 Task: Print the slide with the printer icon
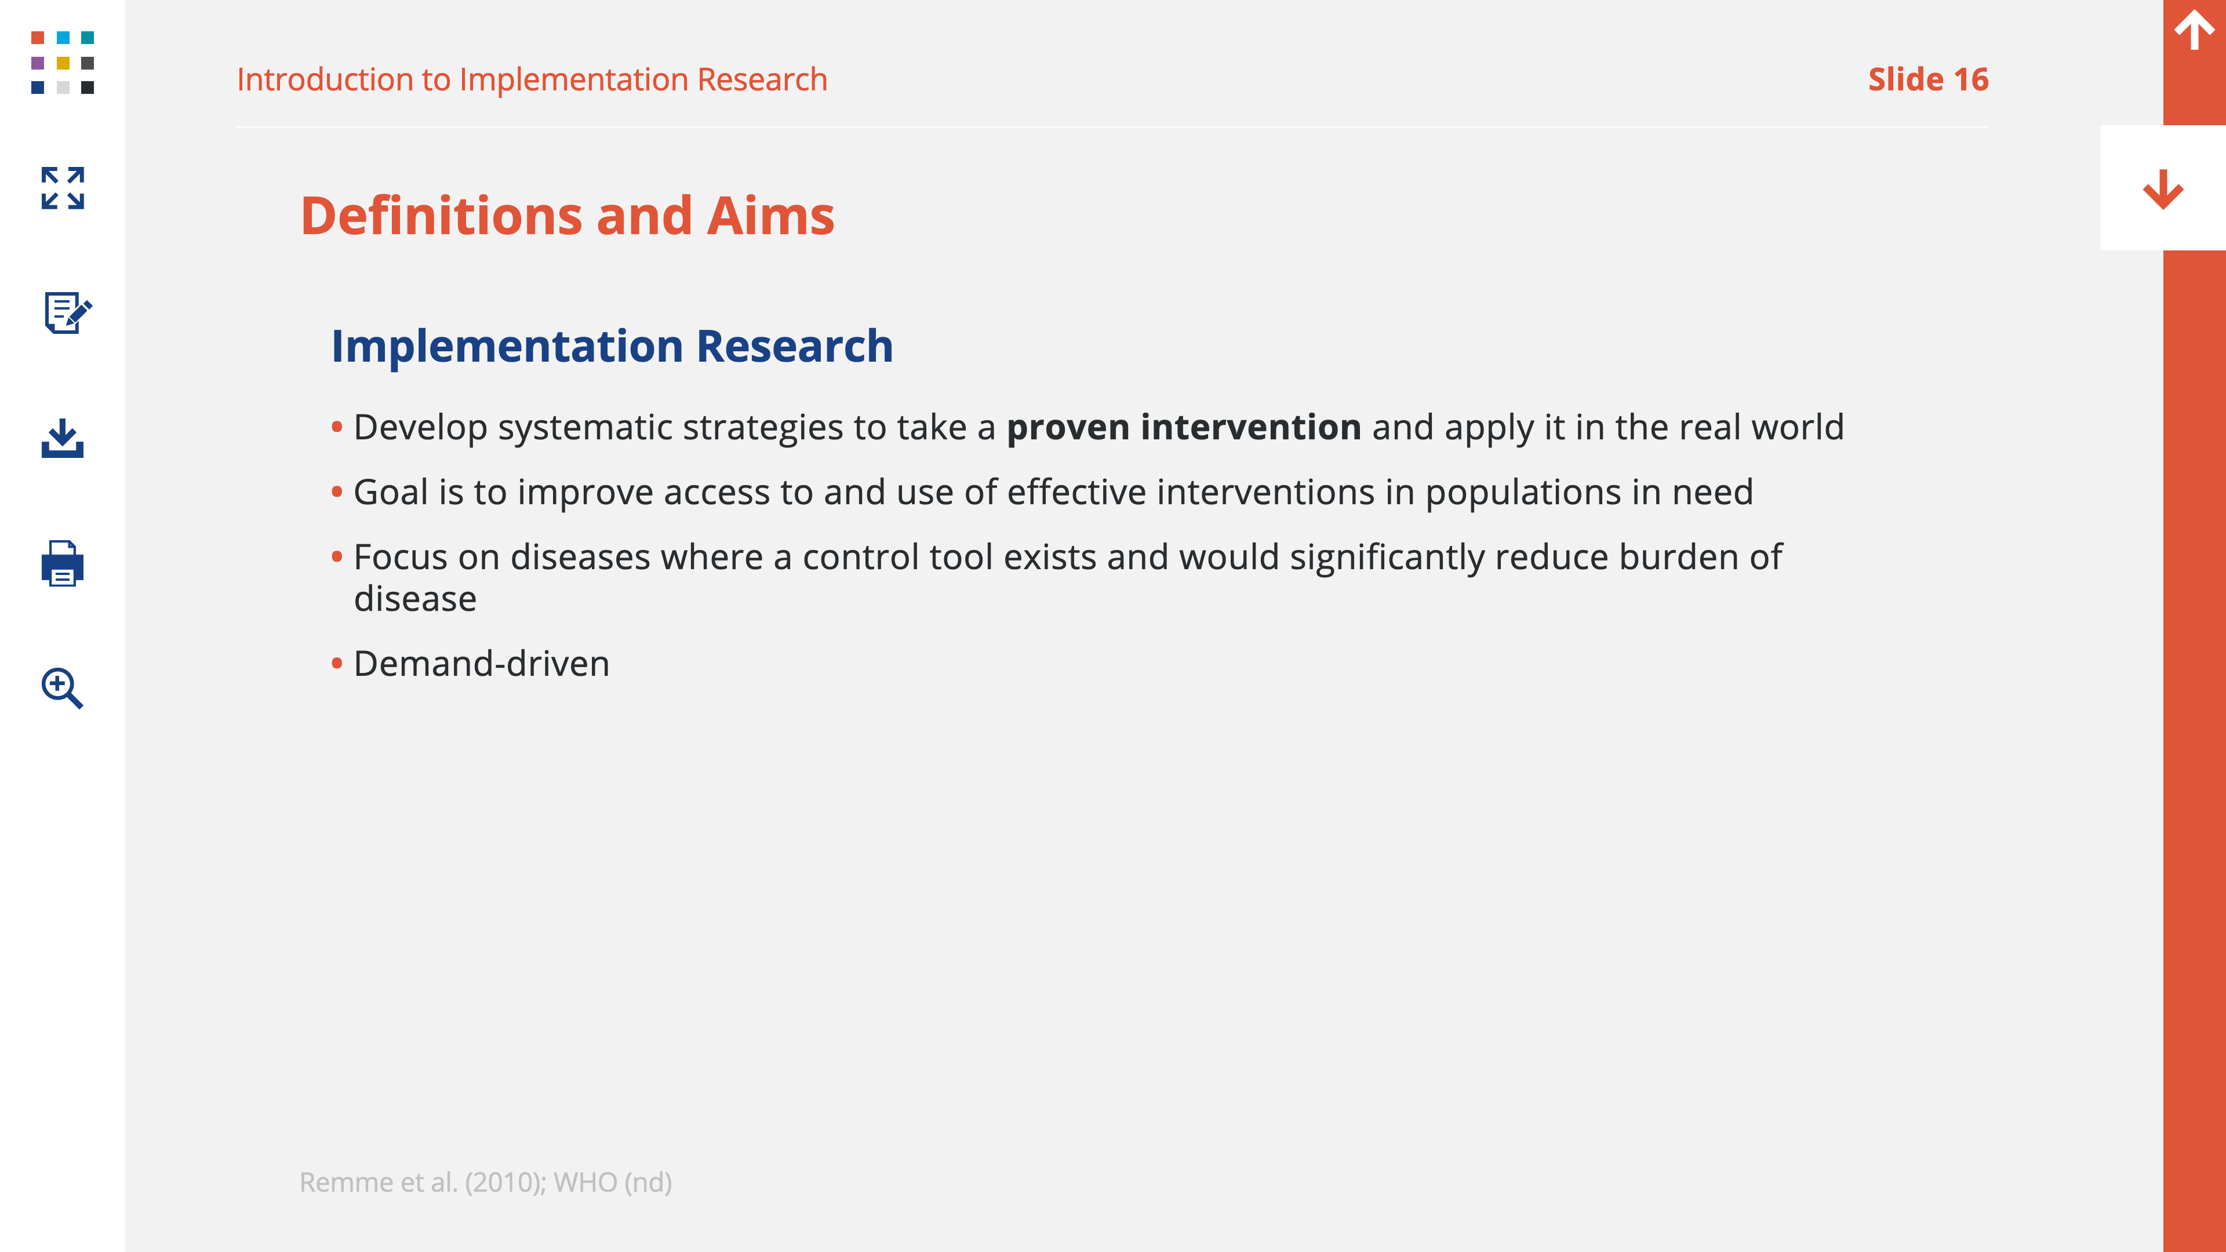62,563
